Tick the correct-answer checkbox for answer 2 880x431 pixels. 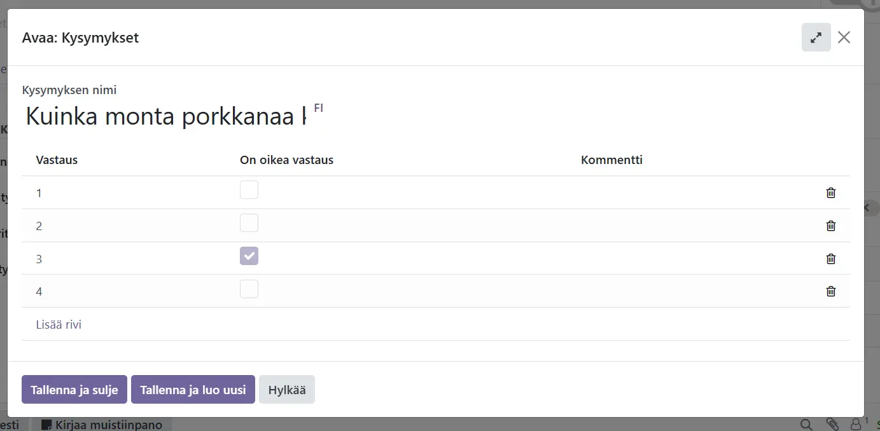point(249,223)
